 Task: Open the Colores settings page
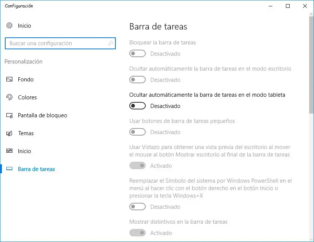point(27,97)
